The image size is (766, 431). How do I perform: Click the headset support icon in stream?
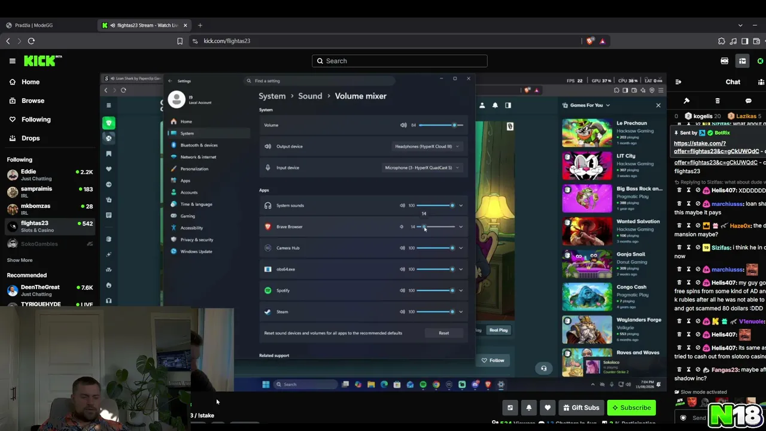pyautogui.click(x=543, y=369)
